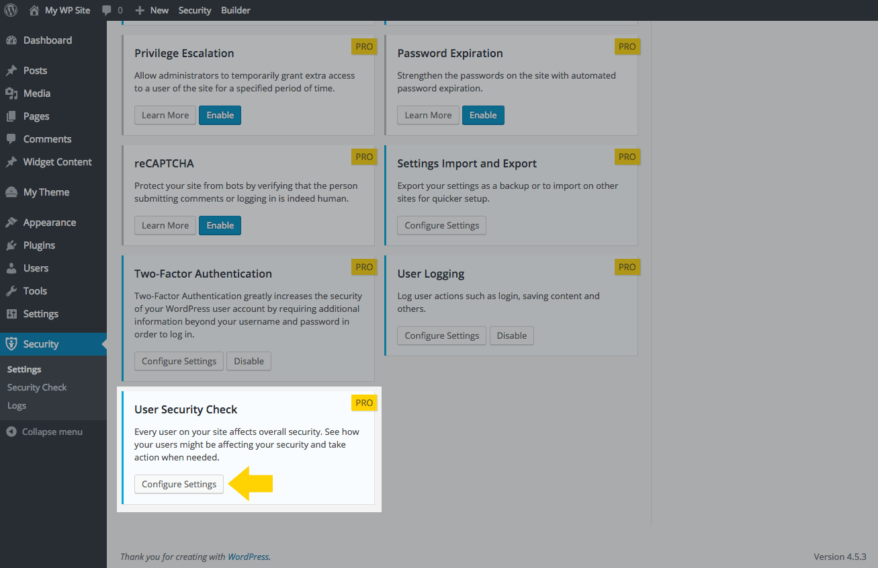Click the WordPress link in the footer
This screenshot has width=878, height=568.
point(248,557)
